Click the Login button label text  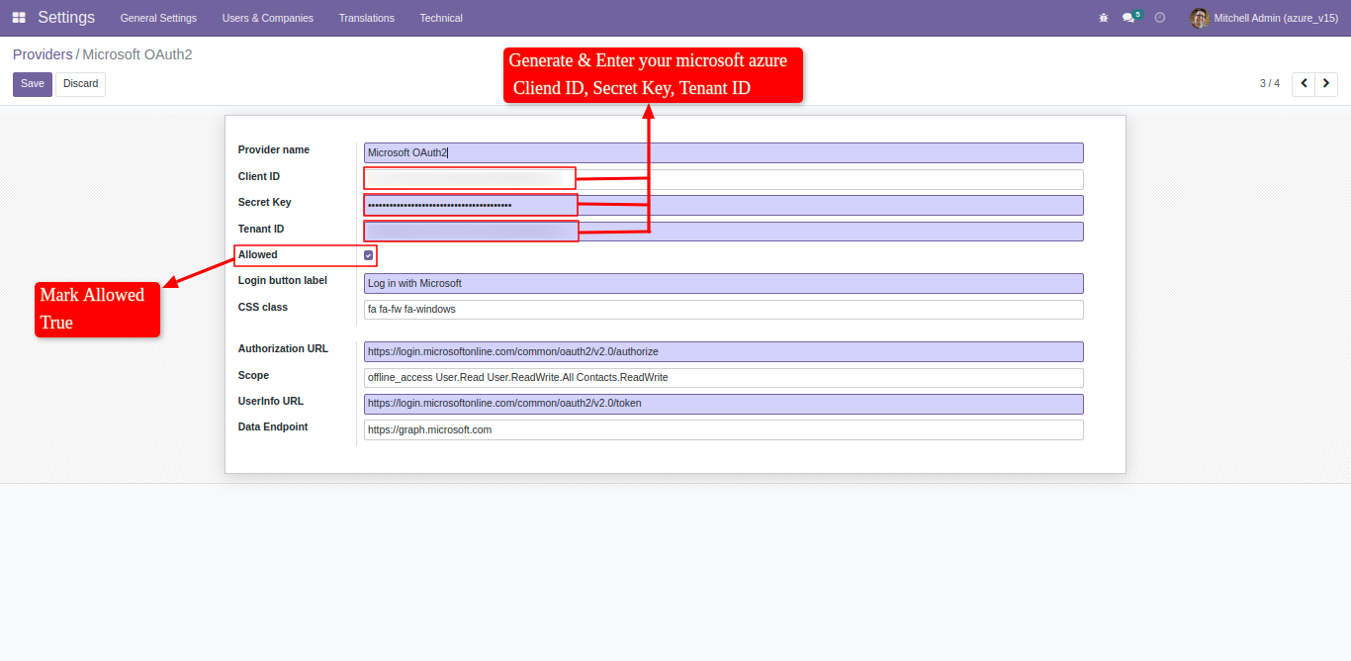point(283,281)
